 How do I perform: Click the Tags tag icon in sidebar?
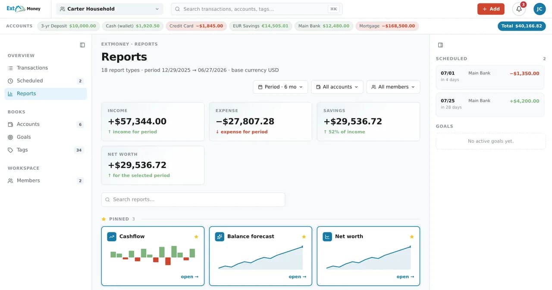(10, 150)
